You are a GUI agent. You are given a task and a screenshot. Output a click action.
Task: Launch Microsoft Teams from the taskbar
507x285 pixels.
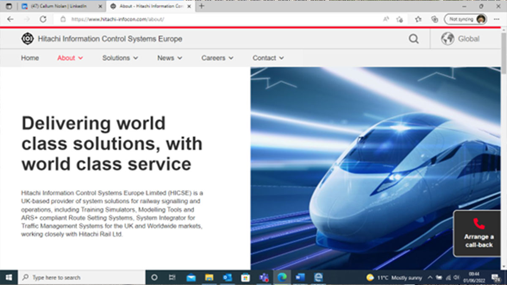click(x=265, y=277)
